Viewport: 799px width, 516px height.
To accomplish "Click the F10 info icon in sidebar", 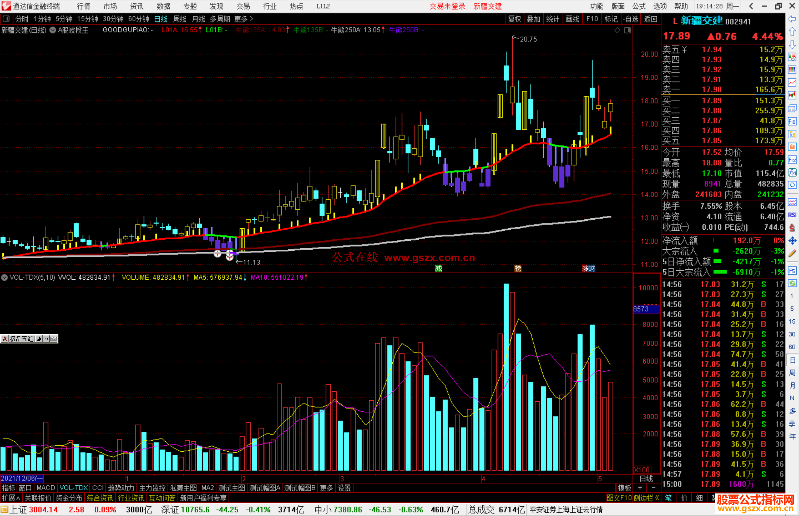I will [792, 121].
